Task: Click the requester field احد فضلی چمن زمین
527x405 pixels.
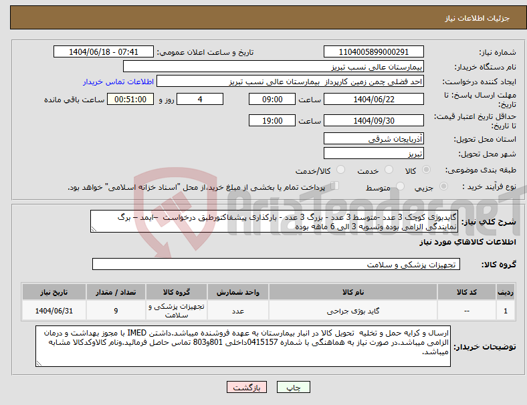Action: tap(290, 82)
